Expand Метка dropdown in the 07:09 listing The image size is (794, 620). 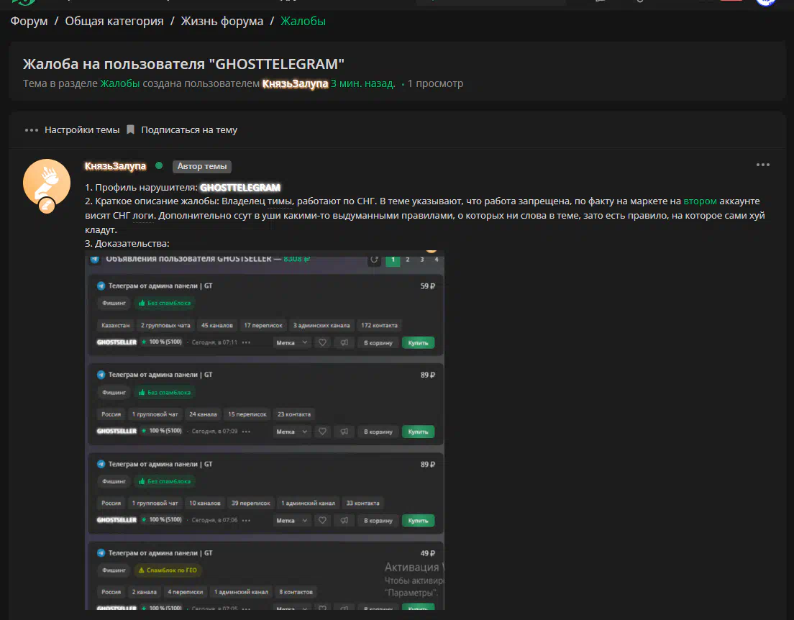291,432
